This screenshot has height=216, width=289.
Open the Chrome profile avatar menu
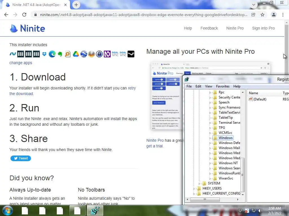[x=274, y=15]
